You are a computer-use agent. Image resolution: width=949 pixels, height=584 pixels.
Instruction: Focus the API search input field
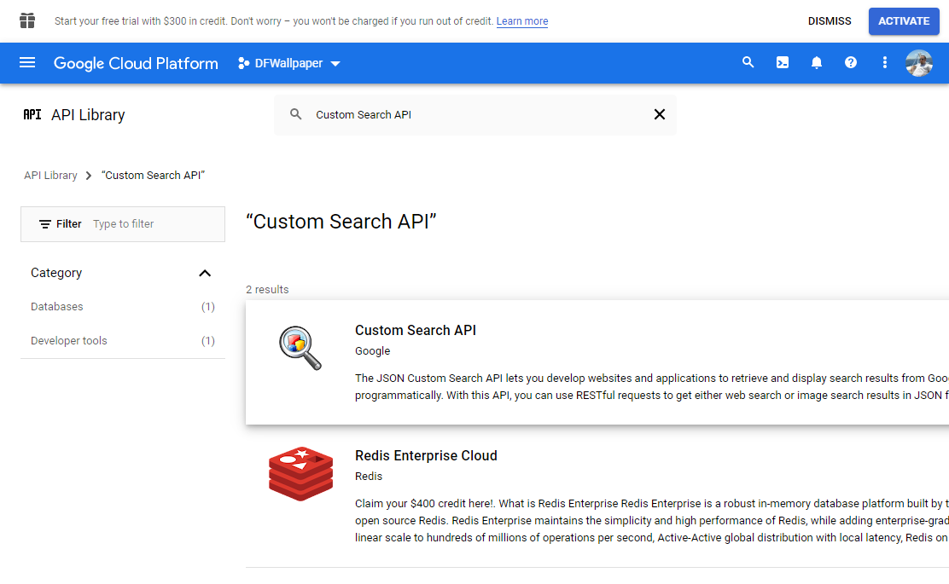(475, 114)
